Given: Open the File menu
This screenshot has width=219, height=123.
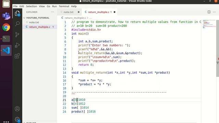Looking at the screenshot, I should click(x=15, y=6).
